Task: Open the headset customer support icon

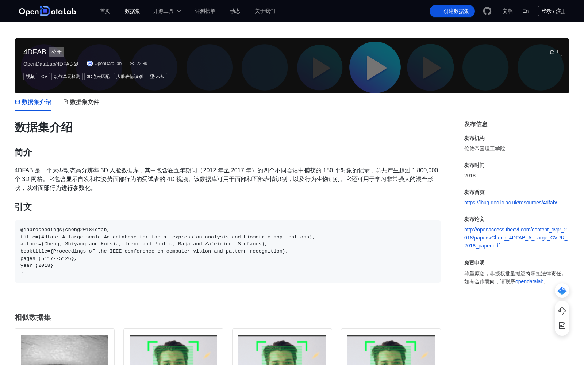Action: 562,311
